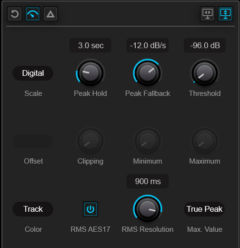240x248 pixels.
Task: Click the Maximum label
Action: click(205, 161)
